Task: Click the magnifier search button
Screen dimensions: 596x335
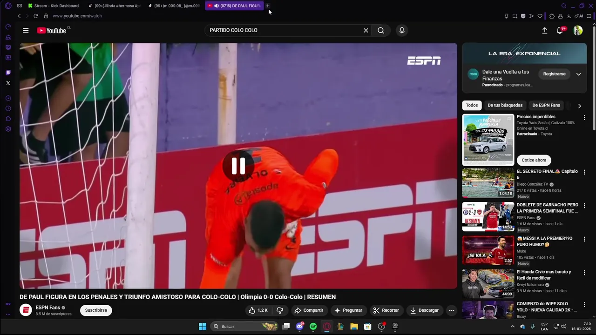Action: pos(381,30)
